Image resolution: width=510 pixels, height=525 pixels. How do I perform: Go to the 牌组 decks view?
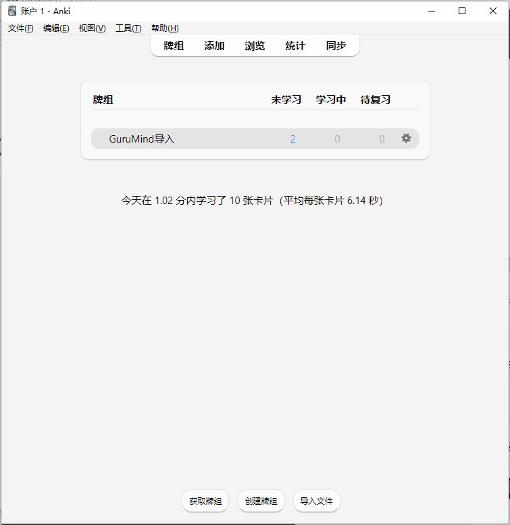(174, 45)
